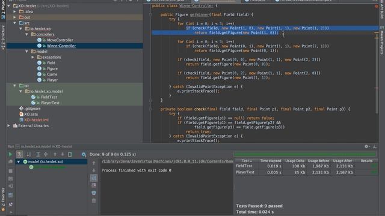385x216 pixels.
Task: Select MoveController class in project tree
Action: tap(60, 40)
